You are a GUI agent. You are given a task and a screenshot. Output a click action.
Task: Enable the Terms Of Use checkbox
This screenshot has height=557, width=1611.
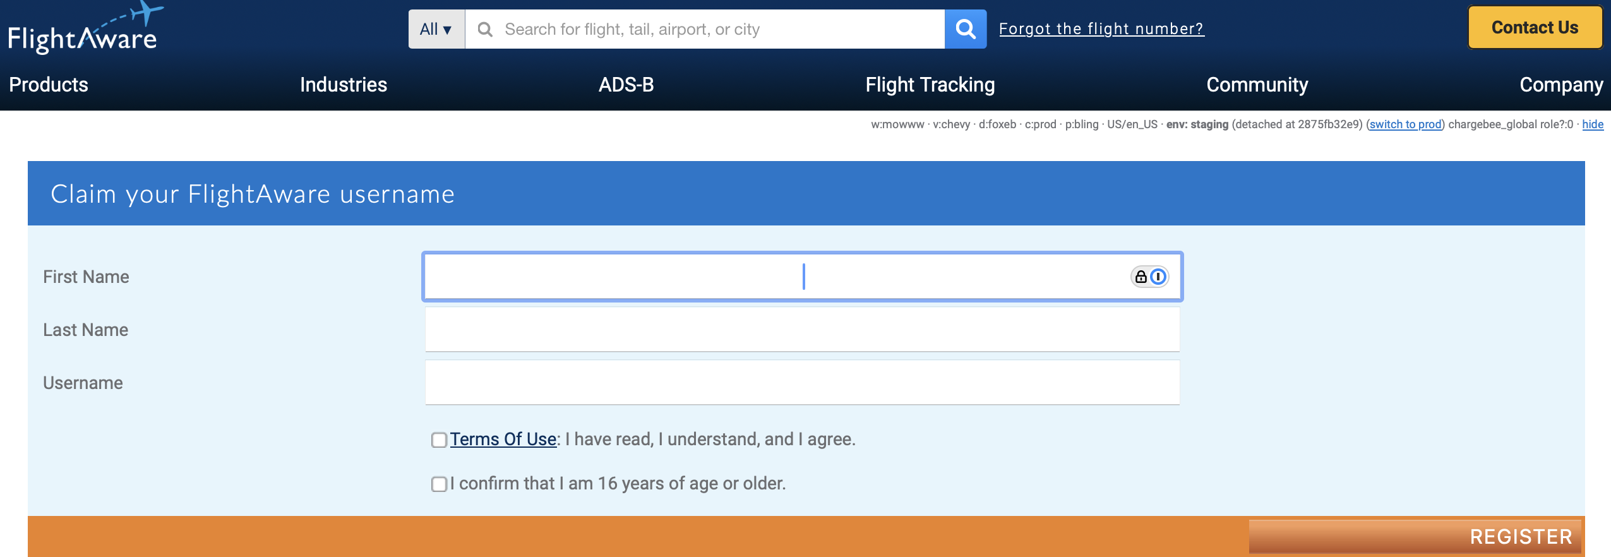coord(438,440)
